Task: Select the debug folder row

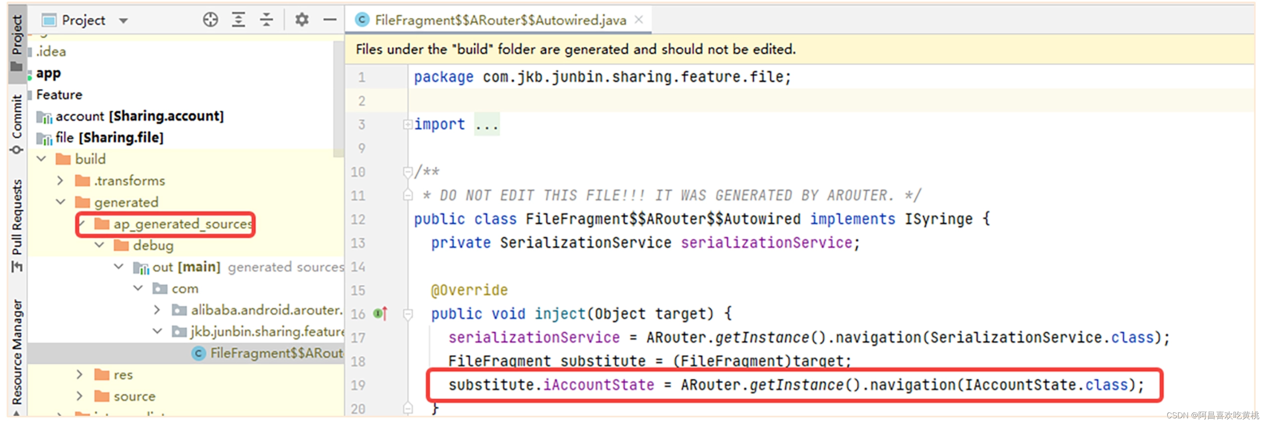Action: [186, 245]
